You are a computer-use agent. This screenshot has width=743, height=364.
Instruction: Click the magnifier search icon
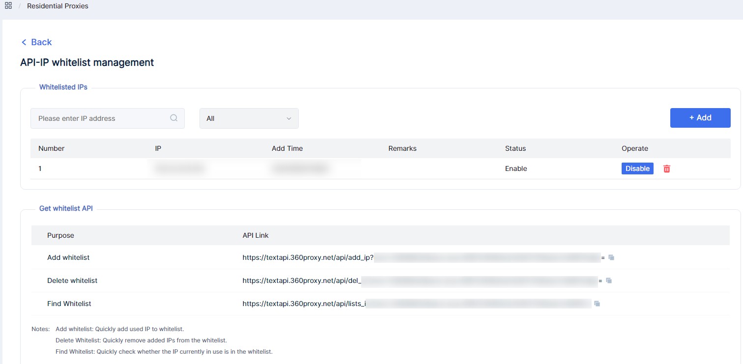[174, 118]
